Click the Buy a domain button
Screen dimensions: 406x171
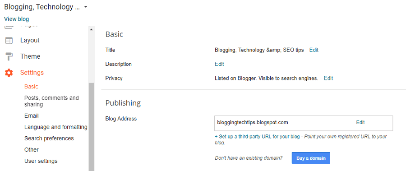311,158
